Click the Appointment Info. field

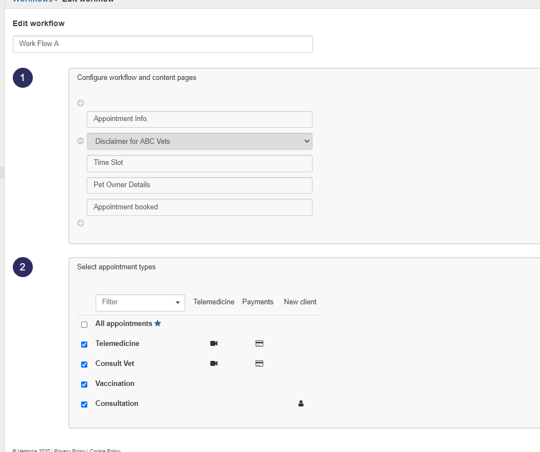coord(200,119)
